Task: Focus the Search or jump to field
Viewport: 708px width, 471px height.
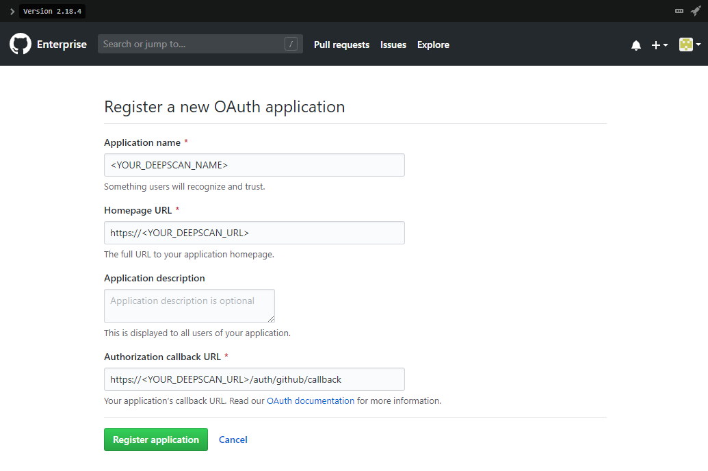Action: pos(200,44)
